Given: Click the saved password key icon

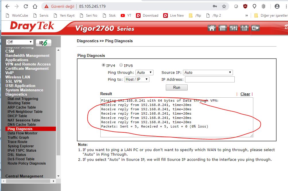Looking at the screenshot, I should coord(215,6).
